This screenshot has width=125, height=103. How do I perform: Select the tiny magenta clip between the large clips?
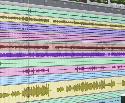coord(65,69)
